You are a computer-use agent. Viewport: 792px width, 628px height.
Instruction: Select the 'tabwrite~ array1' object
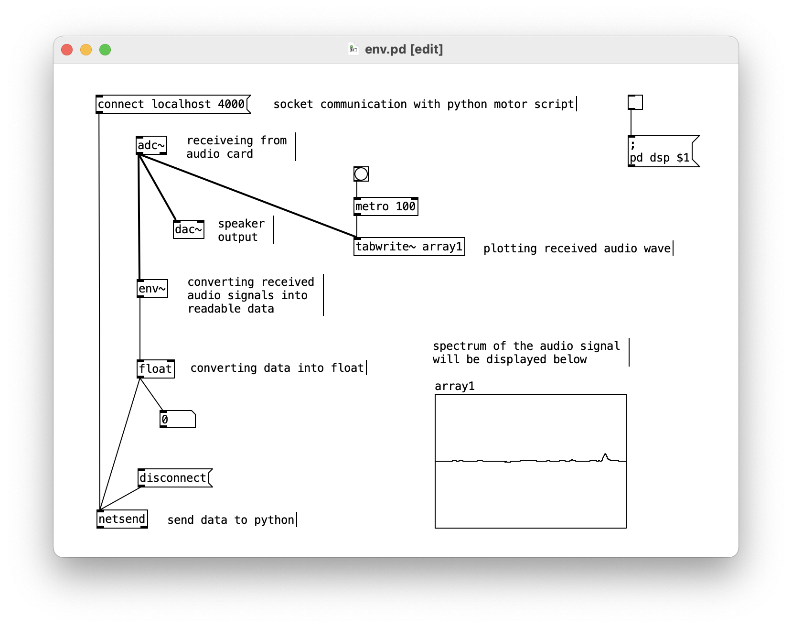409,247
